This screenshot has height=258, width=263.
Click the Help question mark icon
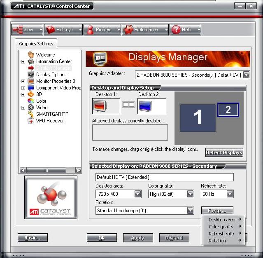[176, 30]
